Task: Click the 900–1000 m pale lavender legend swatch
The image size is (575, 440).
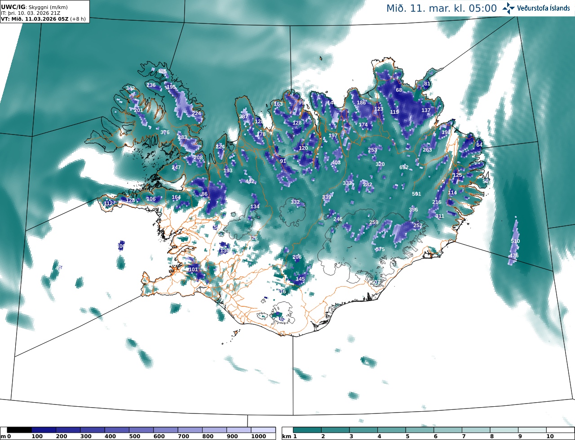Action: click(239, 430)
